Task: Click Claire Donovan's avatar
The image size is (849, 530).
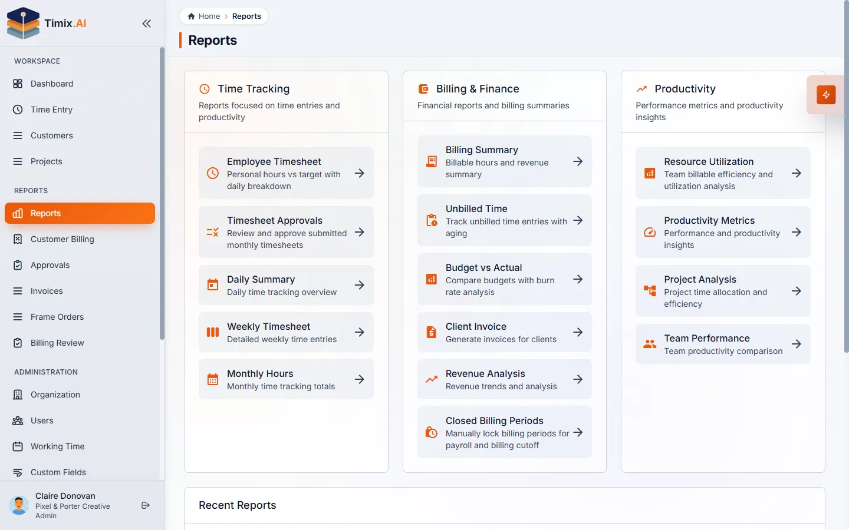Action: (19, 505)
